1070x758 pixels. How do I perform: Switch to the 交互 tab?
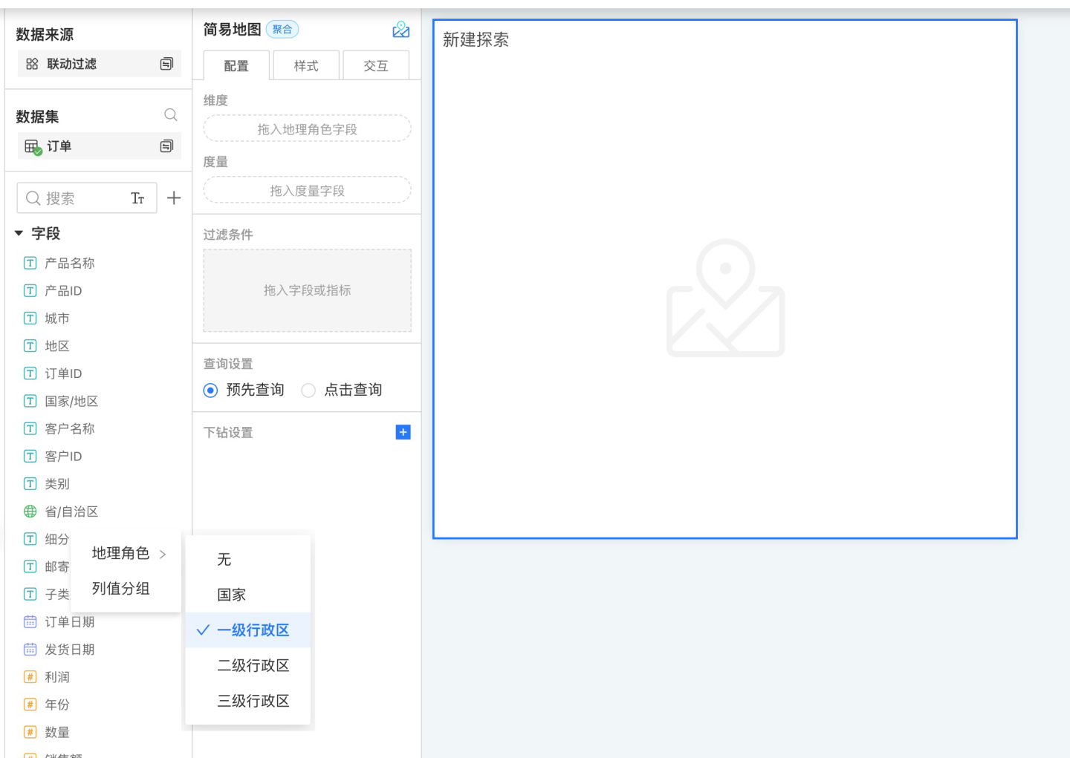(376, 66)
